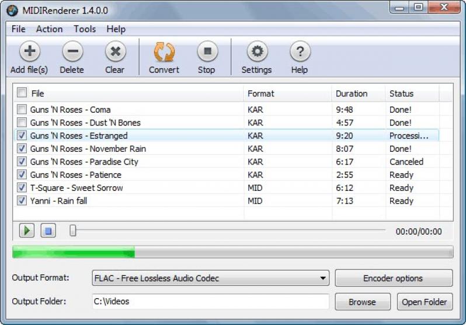Click the 'Processi...' status cell
This screenshot has width=466, height=325.
pyautogui.click(x=409, y=135)
